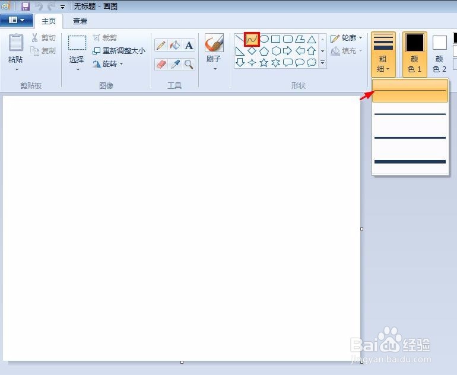The image size is (457, 375).
Task: Click Resize (重新调整大小) button
Action: click(119, 50)
